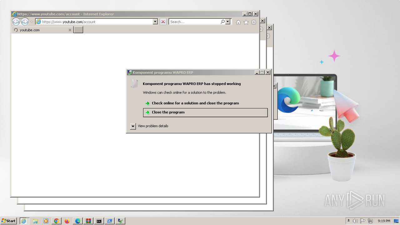The height and width of the screenshot is (225, 400).
Task: Open Tools gear icon
Action: (x=254, y=22)
